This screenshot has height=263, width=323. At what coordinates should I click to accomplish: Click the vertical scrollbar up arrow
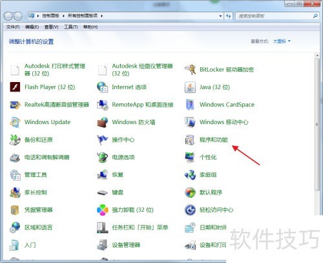(317, 56)
